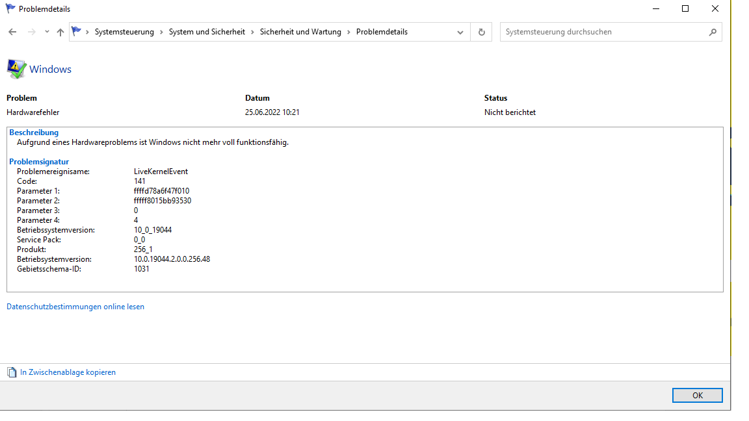Image resolution: width=749 pixels, height=421 pixels.
Task: Open Sicherheit und Wartung breadcrumb
Action: pyautogui.click(x=300, y=32)
